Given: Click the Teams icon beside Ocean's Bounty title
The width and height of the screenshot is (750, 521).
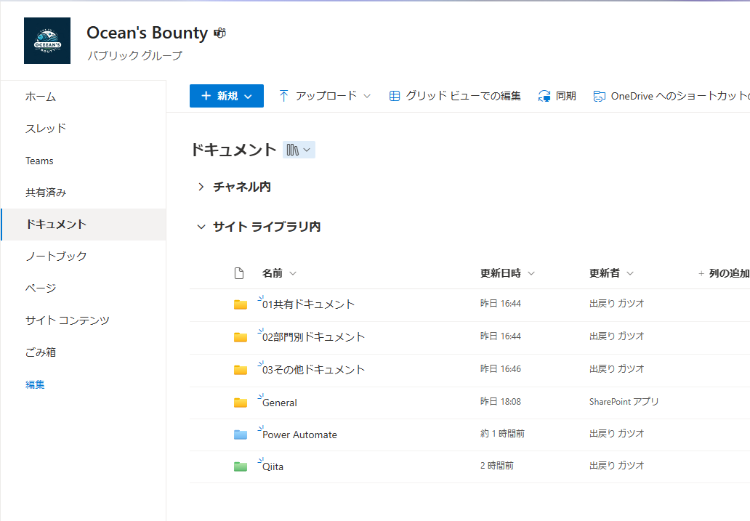Looking at the screenshot, I should click(219, 33).
